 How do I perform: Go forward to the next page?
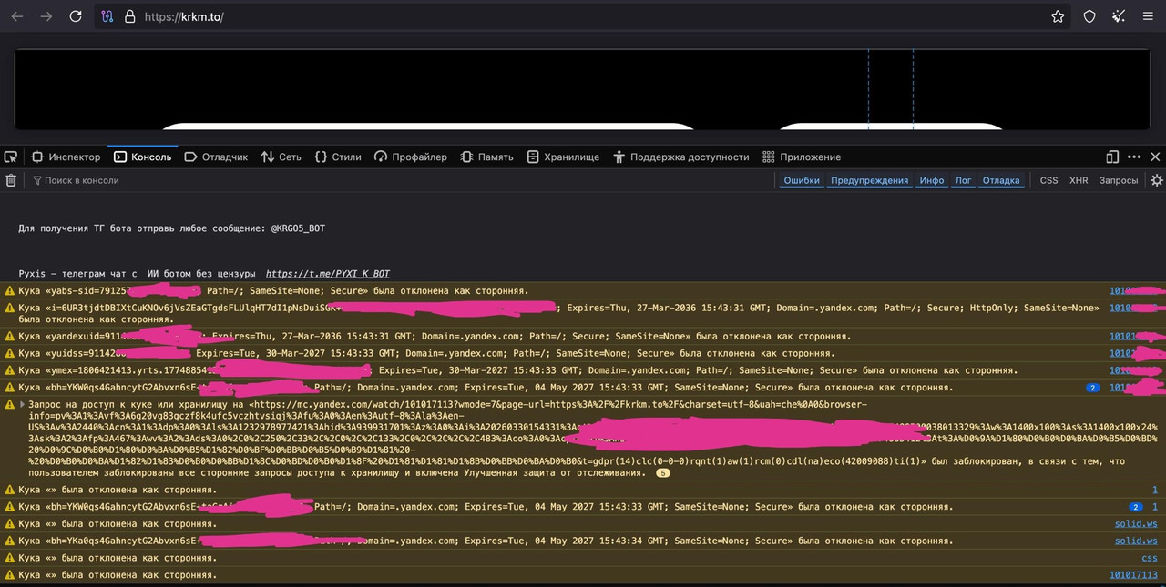point(46,16)
